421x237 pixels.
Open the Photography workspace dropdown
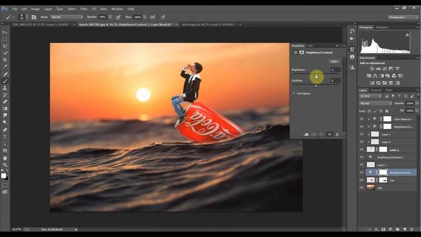coord(403,17)
